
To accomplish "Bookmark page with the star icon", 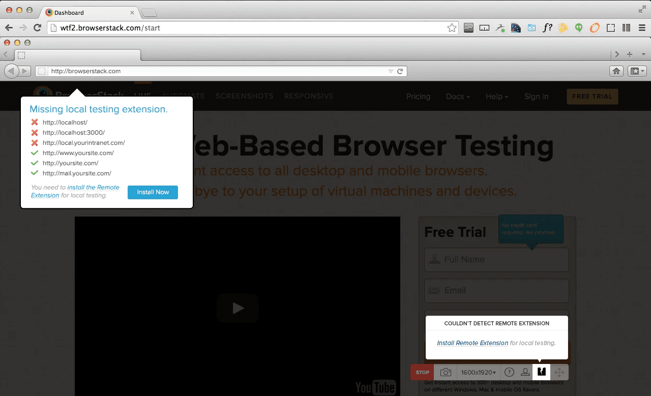I will (452, 28).
